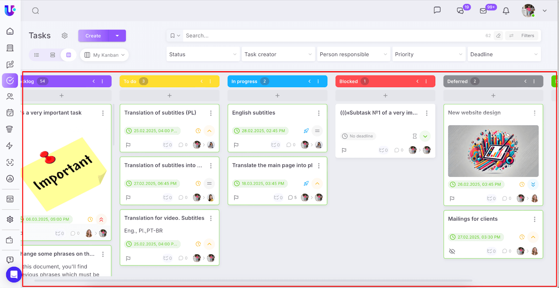Click the Create button

[93, 36]
